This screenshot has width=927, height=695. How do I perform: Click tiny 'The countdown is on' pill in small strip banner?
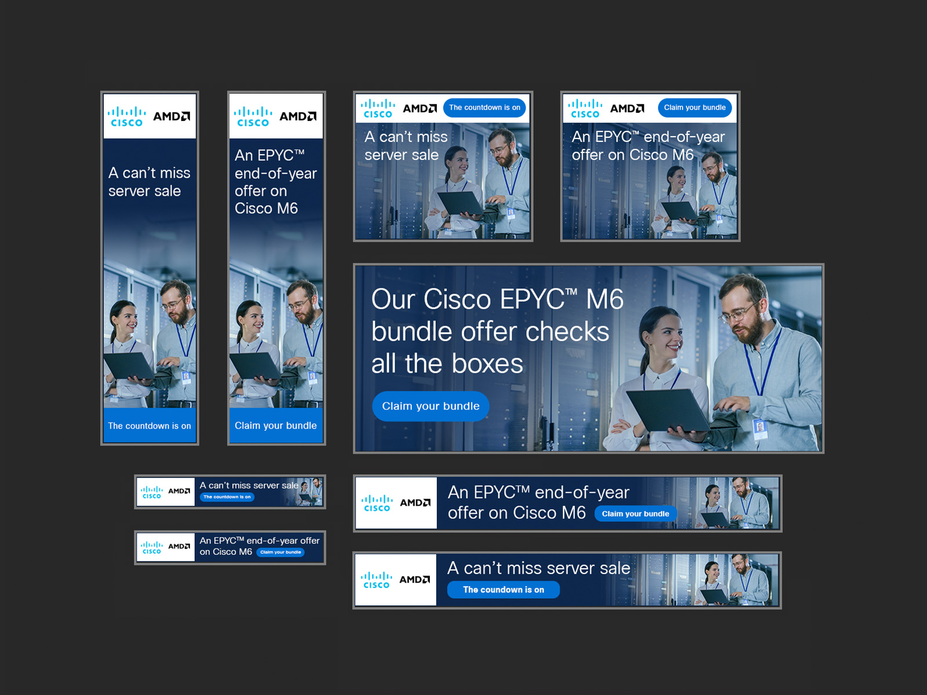tap(227, 497)
